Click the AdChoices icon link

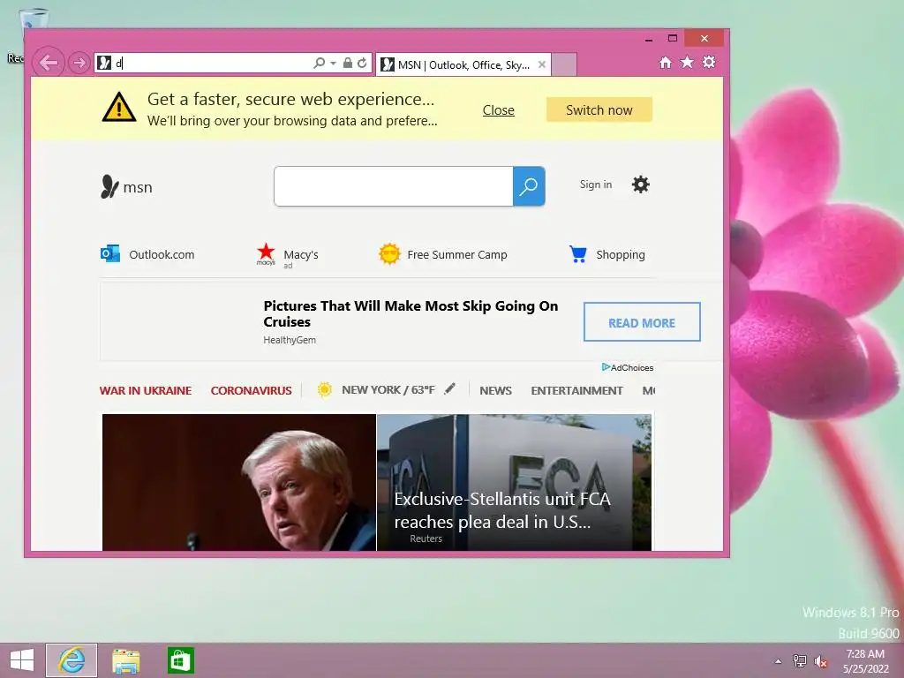click(x=628, y=368)
